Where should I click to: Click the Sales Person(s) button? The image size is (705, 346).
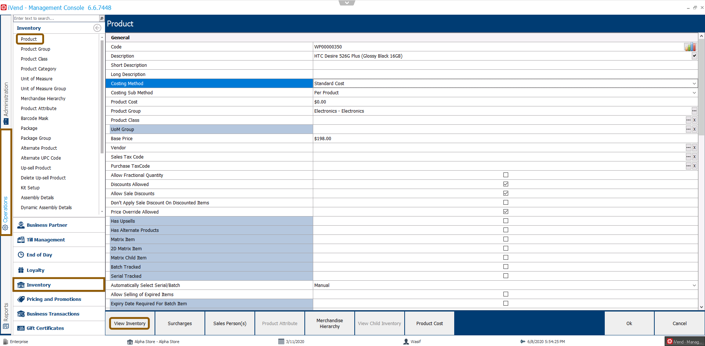pos(230,323)
